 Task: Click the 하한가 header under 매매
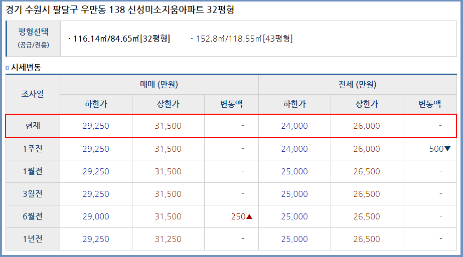click(x=96, y=104)
